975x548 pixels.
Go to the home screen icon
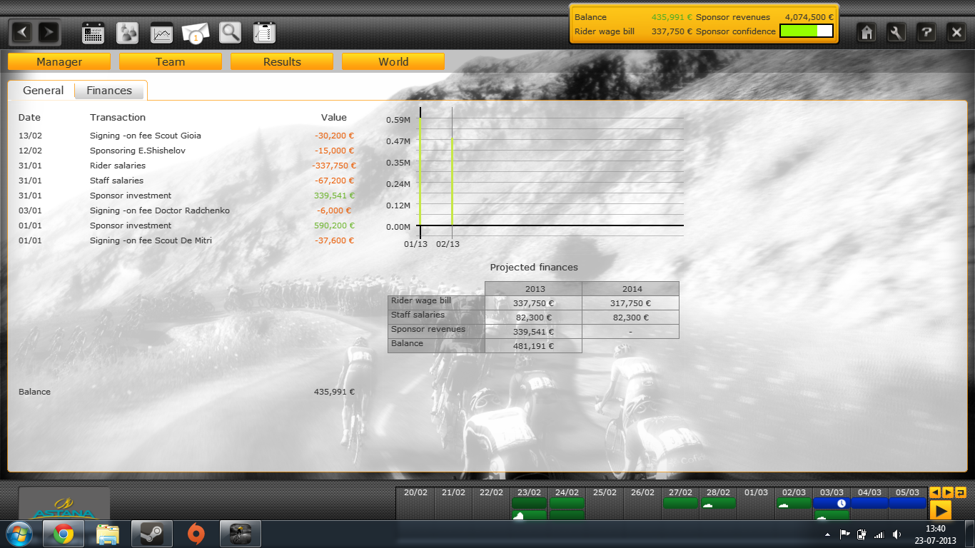click(867, 32)
